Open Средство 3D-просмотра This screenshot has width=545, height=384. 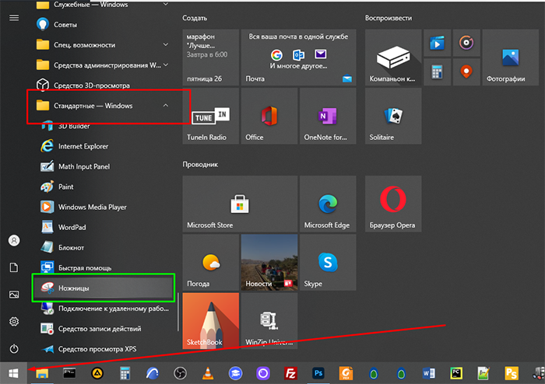pyautogui.click(x=104, y=85)
